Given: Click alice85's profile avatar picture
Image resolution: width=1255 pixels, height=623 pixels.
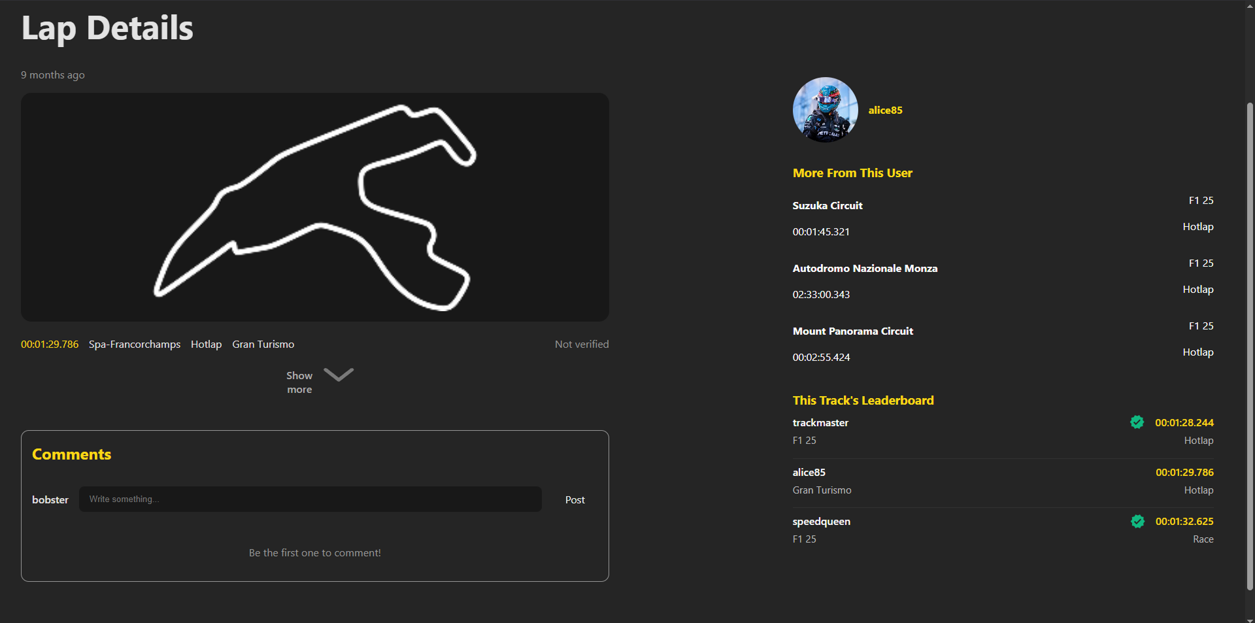Looking at the screenshot, I should 825,110.
